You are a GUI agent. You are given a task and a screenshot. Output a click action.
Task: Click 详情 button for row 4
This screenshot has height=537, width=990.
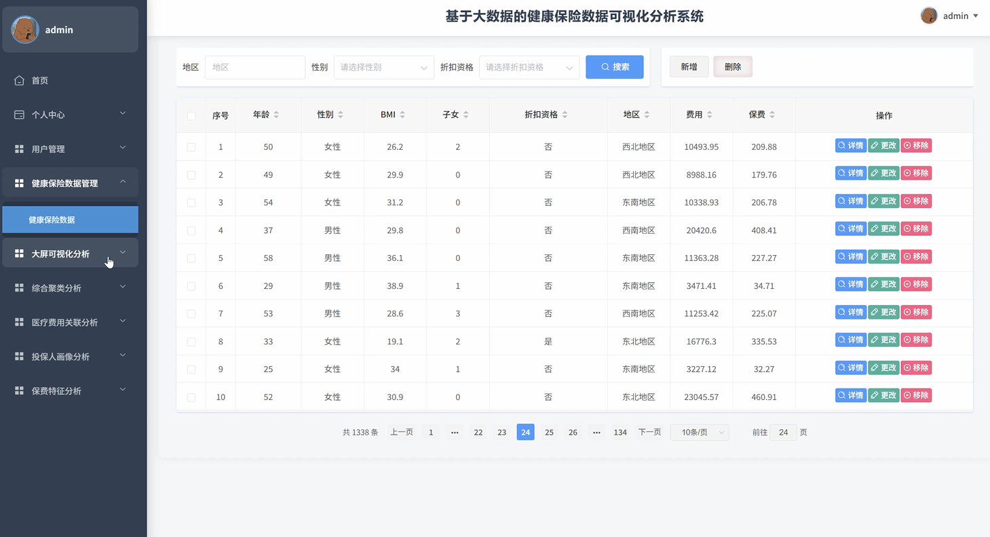click(850, 228)
